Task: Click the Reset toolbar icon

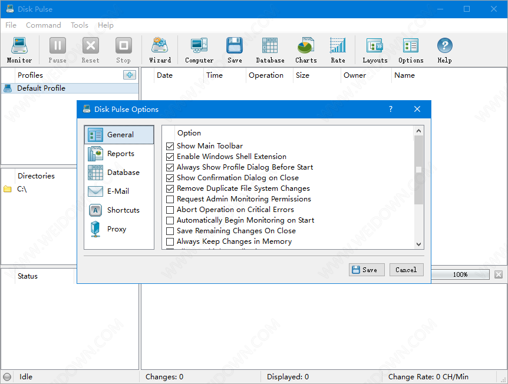Action: tap(90, 50)
